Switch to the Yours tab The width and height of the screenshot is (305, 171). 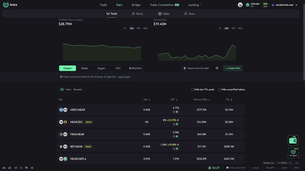tap(190, 14)
